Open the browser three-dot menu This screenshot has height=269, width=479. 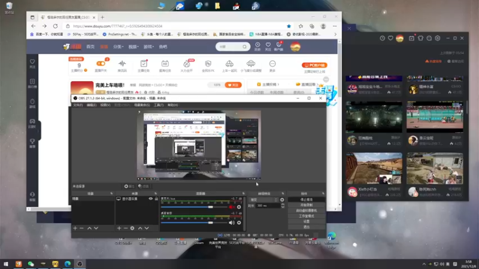click(x=335, y=26)
